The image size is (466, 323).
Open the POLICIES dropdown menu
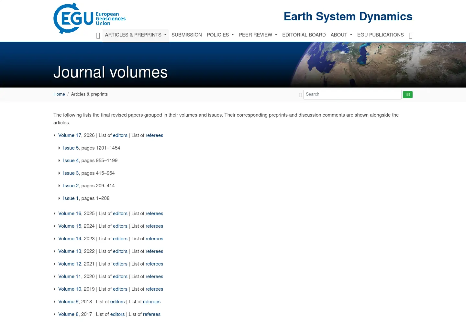(x=220, y=35)
